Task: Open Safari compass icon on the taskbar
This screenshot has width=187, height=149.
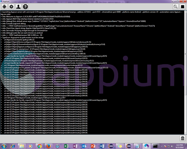Action: point(57,146)
